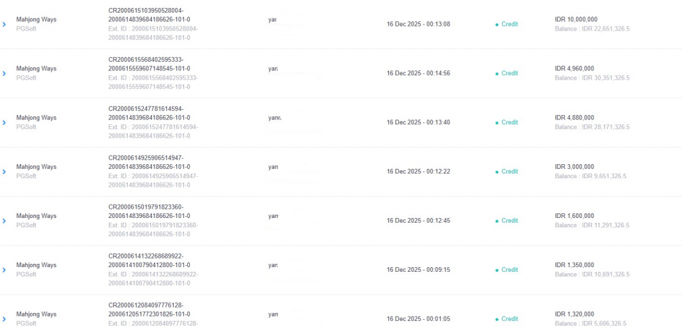Expand the transaction dated 00:01:05
The width and height of the screenshot is (682, 327).
4,319
